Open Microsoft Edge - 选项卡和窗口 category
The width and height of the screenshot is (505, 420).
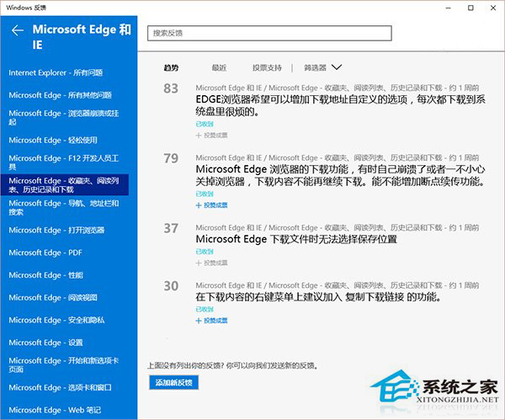coord(61,387)
